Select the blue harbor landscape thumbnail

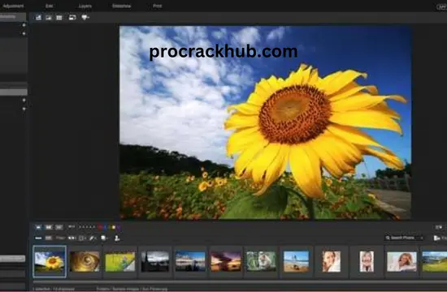click(x=190, y=261)
